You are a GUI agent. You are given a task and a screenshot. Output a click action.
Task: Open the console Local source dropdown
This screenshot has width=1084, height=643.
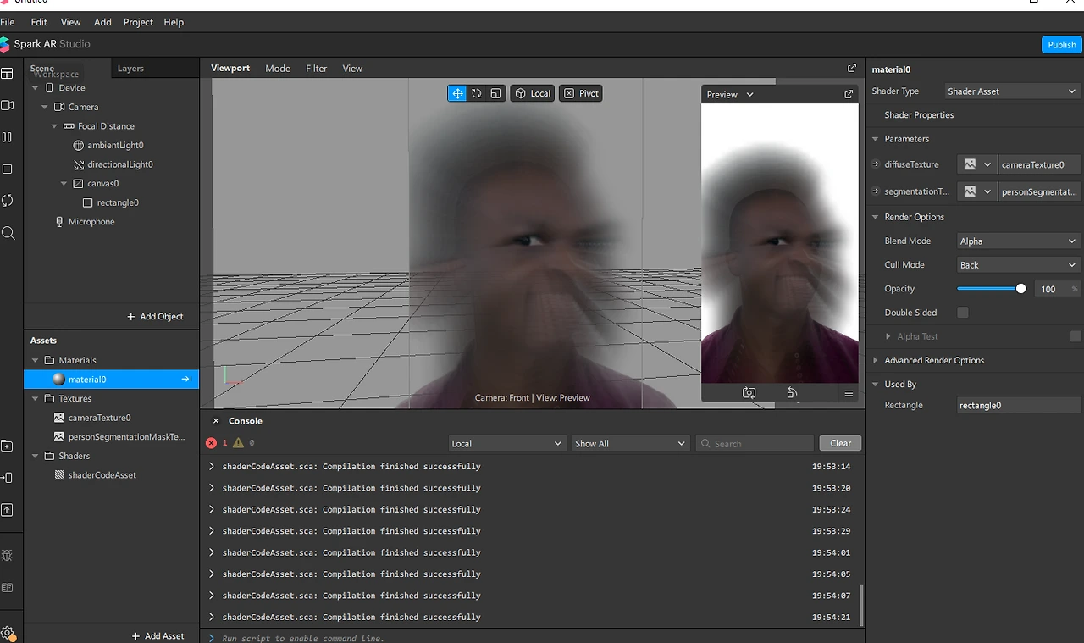tap(506, 443)
